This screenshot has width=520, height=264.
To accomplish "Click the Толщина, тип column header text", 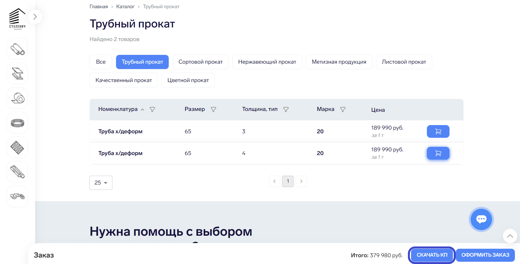I will click(x=260, y=109).
